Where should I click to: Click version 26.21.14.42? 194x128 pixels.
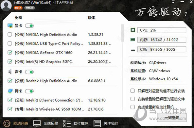click(99, 53)
